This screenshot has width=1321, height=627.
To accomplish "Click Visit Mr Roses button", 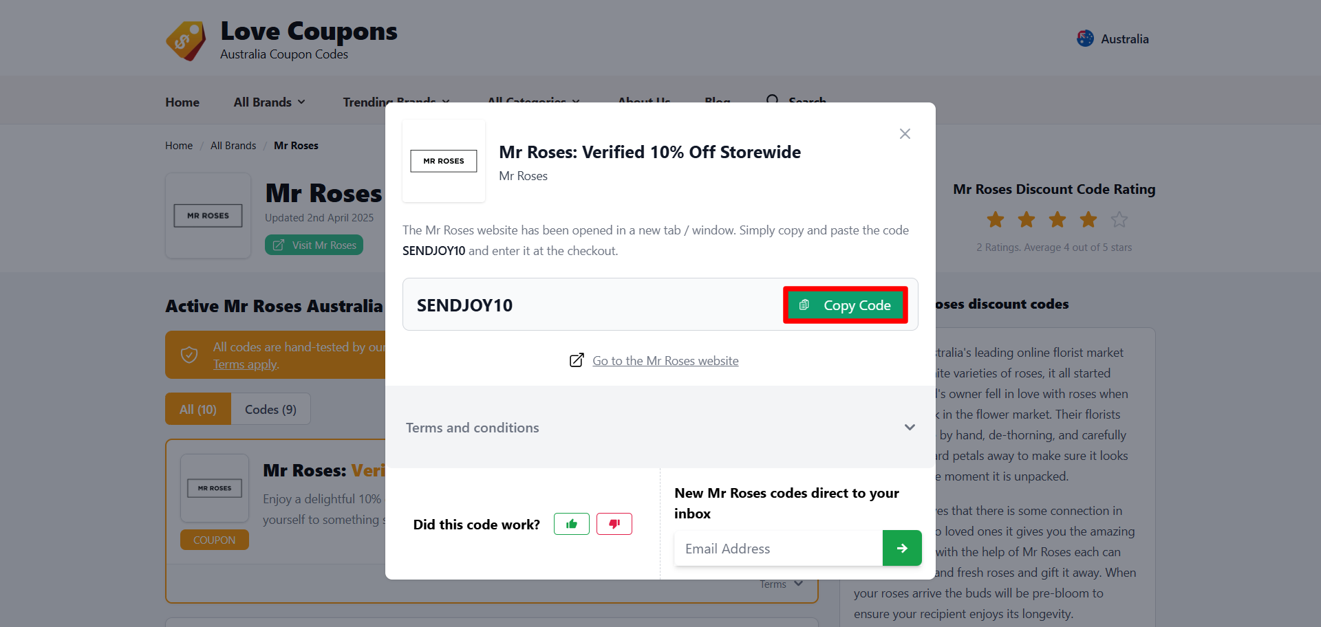I will pyautogui.click(x=314, y=245).
